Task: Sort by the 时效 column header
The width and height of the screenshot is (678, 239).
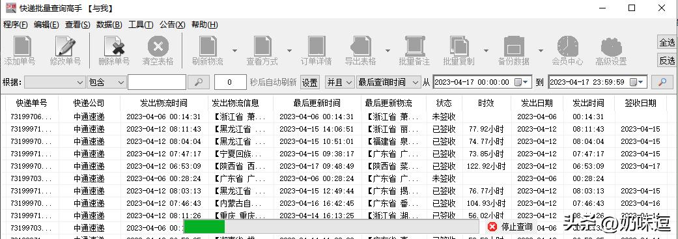Action: [x=486, y=104]
